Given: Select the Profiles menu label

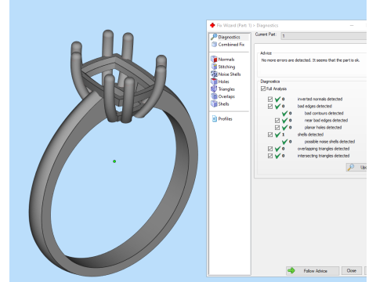Looking at the screenshot, I should coord(225,119).
